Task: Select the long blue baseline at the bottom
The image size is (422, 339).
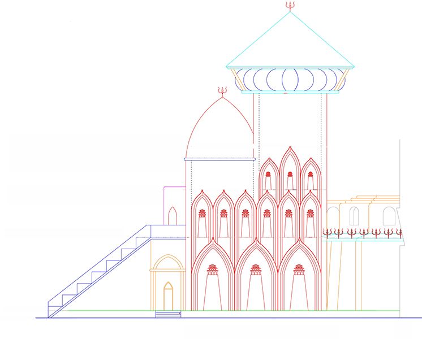Action: tap(226, 318)
